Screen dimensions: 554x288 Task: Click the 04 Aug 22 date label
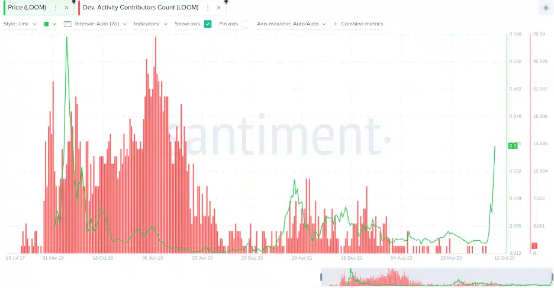[x=401, y=258]
